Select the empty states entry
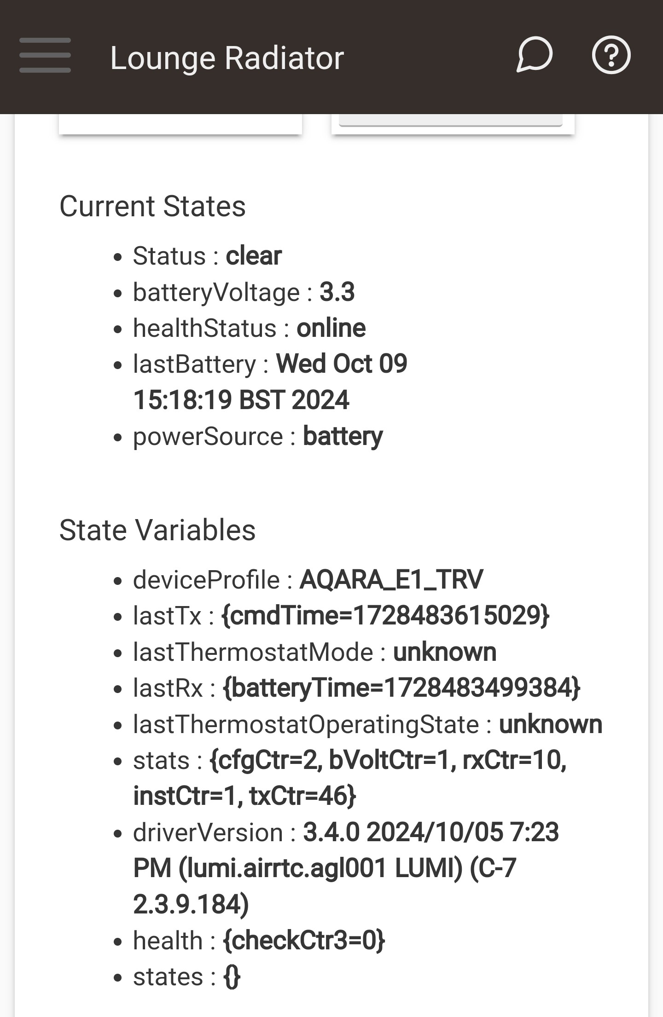This screenshot has width=663, height=1017. [x=186, y=977]
